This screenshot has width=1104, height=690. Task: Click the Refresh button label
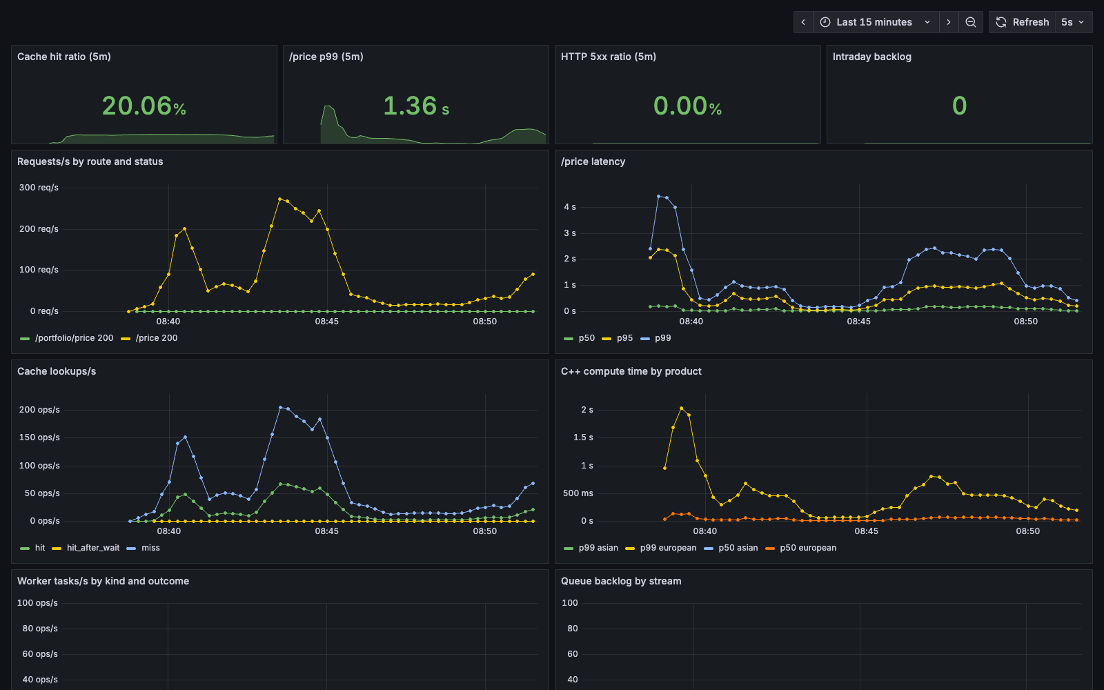(1031, 22)
